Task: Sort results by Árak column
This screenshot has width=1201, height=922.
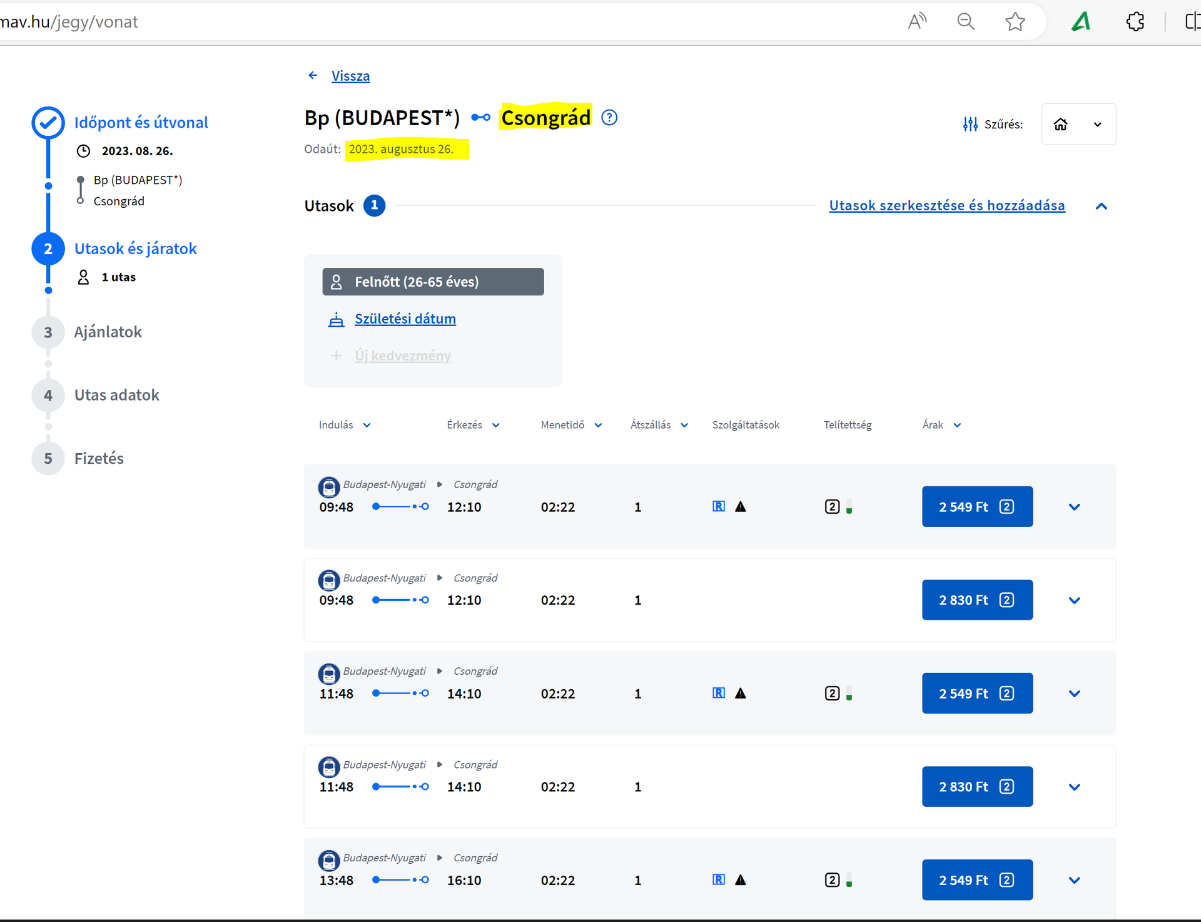Action: [x=941, y=425]
